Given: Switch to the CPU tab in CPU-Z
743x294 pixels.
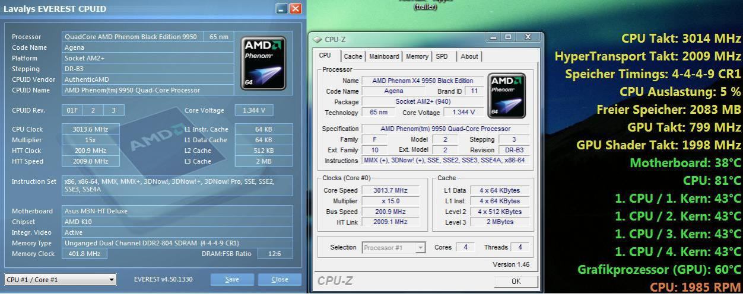Looking at the screenshot, I should pos(325,56).
